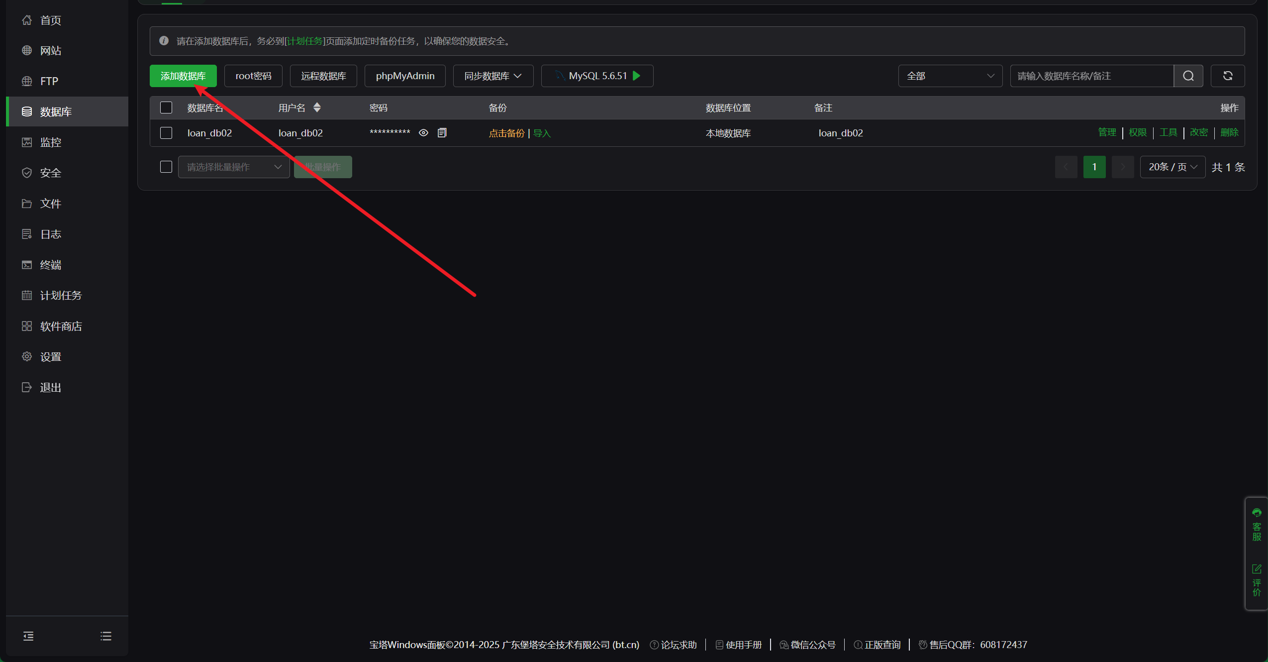Check the select-all checkbox in table header
1268x662 pixels.
166,108
